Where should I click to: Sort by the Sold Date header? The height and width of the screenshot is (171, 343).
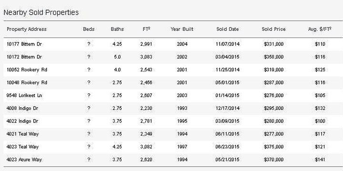[x=228, y=29]
